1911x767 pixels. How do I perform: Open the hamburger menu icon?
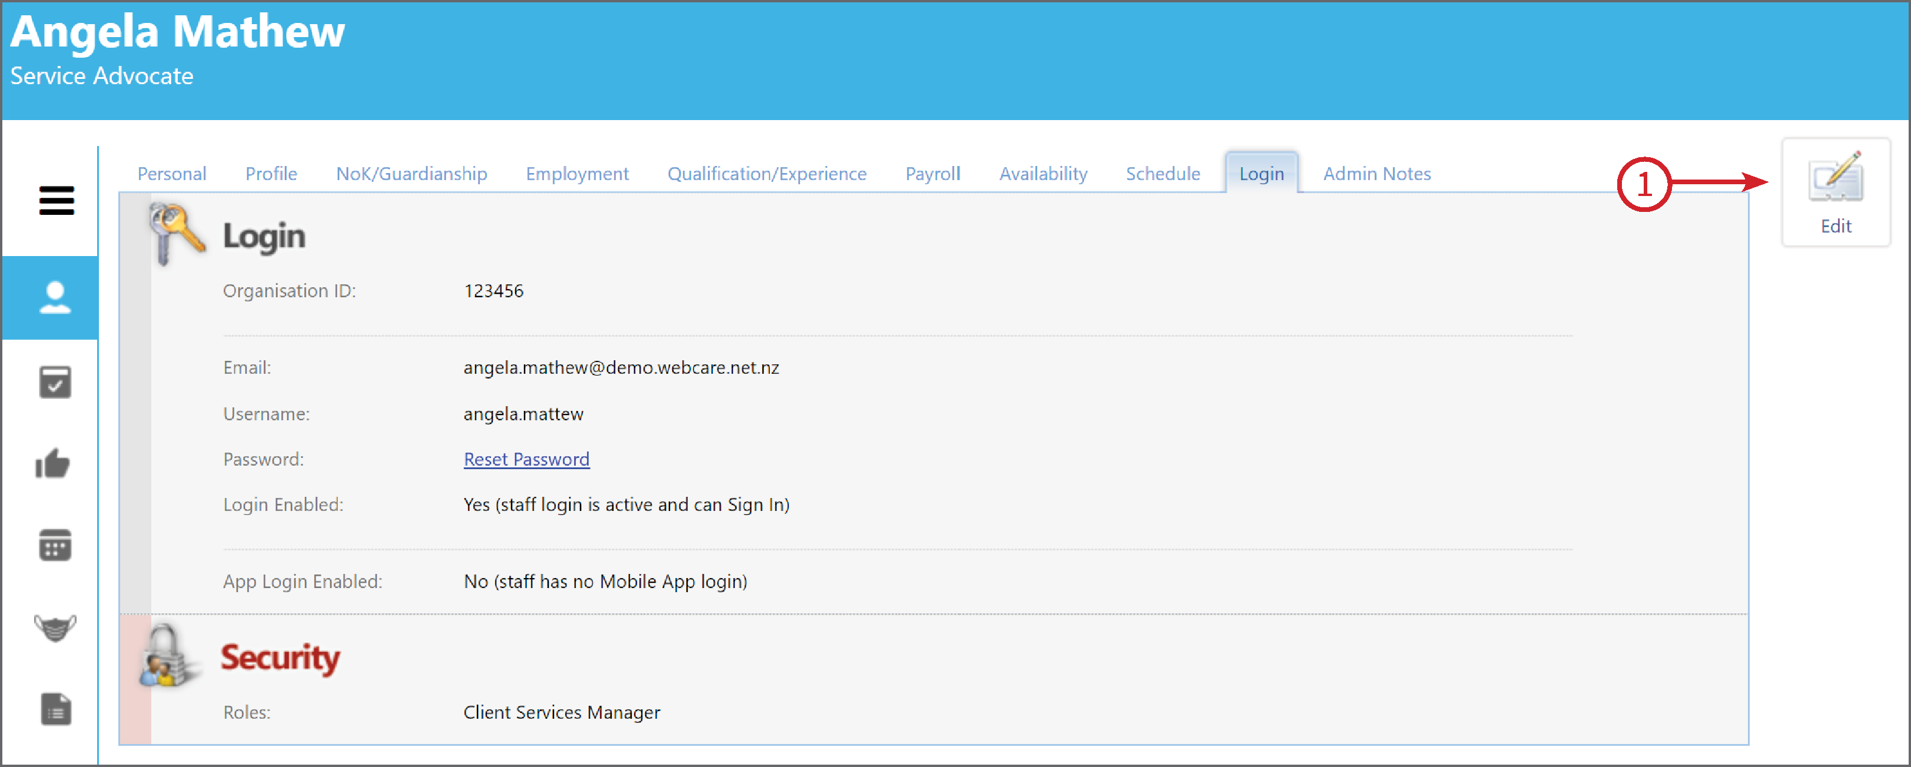coord(57,200)
